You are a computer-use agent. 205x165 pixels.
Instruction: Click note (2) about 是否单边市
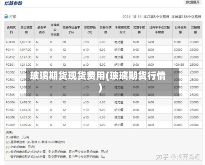[x=35, y=142]
